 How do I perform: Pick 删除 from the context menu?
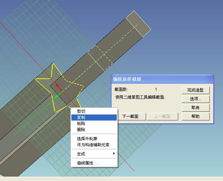pos(94,129)
